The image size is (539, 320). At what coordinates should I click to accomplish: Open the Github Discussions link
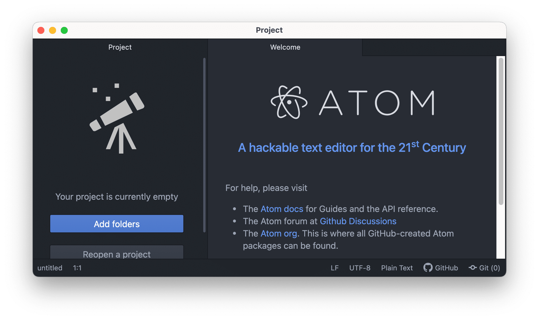pos(358,221)
